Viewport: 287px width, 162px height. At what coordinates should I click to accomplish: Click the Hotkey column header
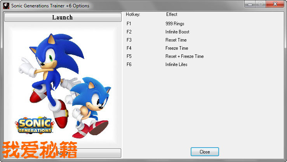pyautogui.click(x=133, y=14)
